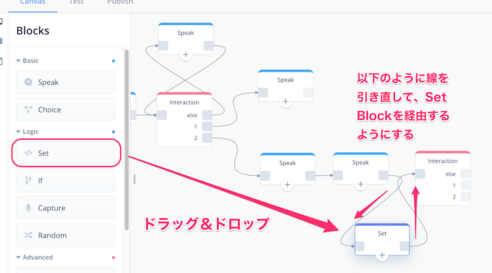Image resolution: width=492 pixels, height=273 pixels.
Task: Collapse the Basic blocks section
Action: point(18,60)
